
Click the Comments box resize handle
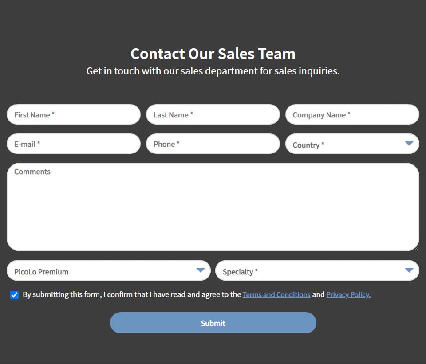(x=416, y=248)
